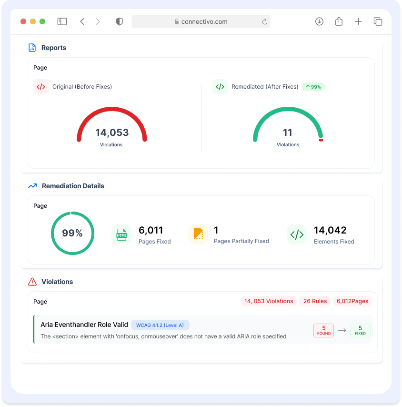Viewport: 402px width, 407px height.
Task: Select the Page tab in the Reports section
Action: pyautogui.click(x=40, y=68)
